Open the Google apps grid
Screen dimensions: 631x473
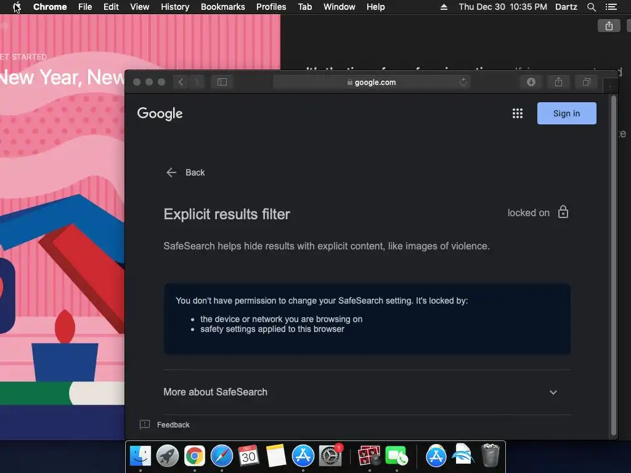518,113
